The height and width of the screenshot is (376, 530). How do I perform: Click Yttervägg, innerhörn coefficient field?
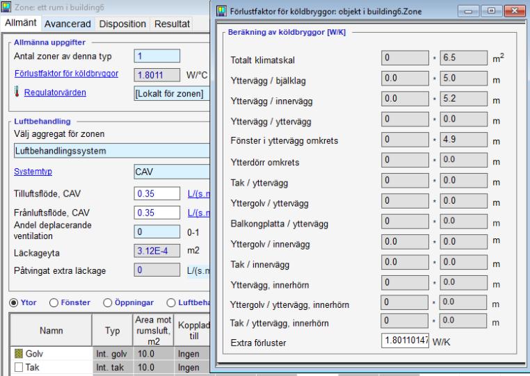coord(405,282)
